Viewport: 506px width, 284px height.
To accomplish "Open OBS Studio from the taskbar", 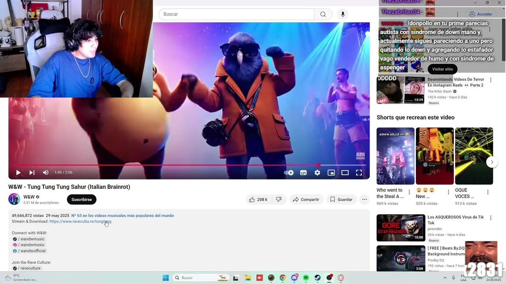I will [x=329, y=278].
